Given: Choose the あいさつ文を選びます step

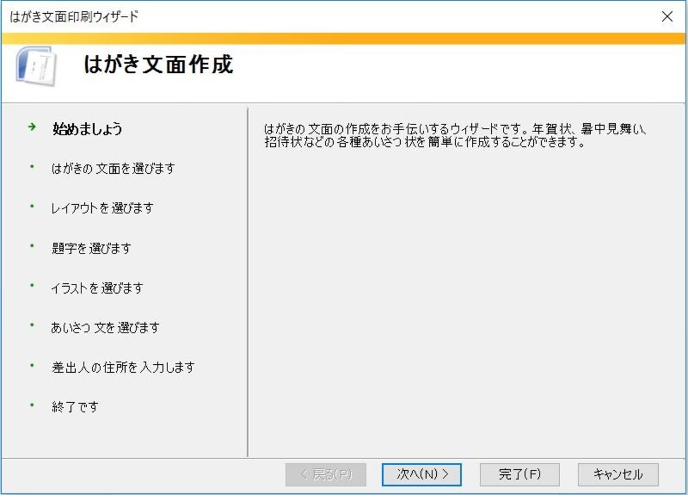Looking at the screenshot, I should 105,328.
